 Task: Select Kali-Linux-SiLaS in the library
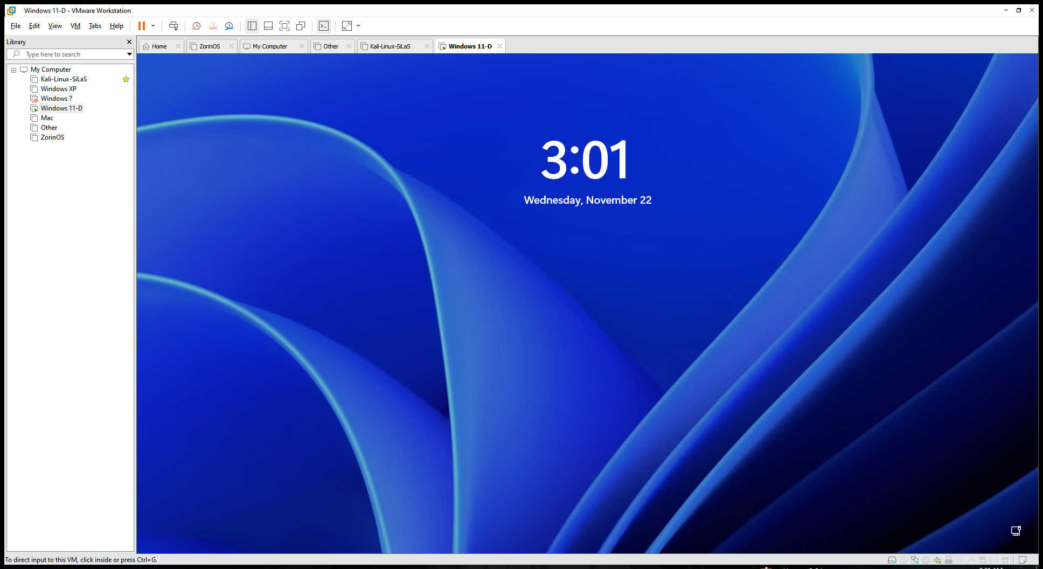(x=64, y=79)
